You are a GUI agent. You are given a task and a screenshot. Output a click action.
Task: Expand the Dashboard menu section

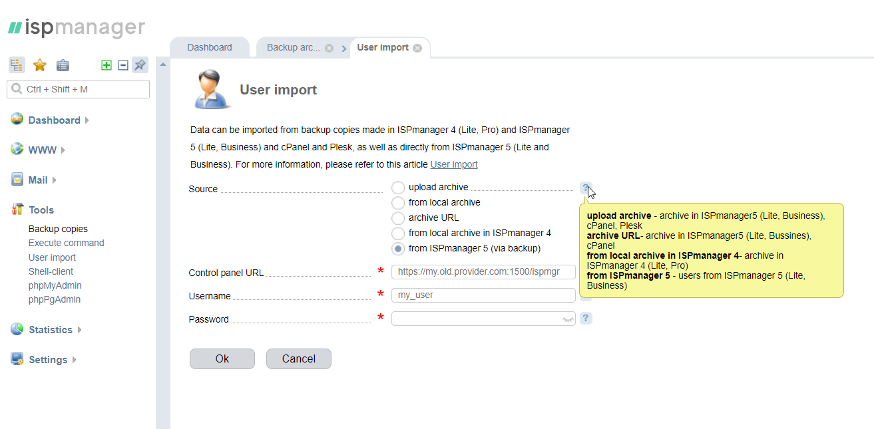click(x=59, y=120)
